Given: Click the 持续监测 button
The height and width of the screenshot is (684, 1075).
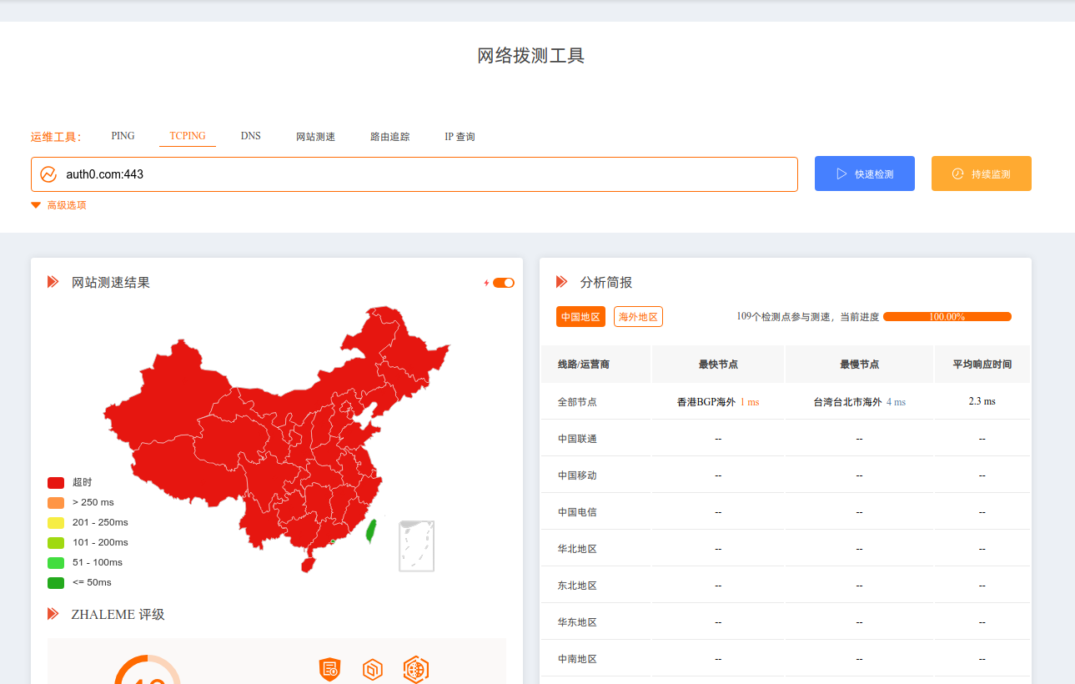Looking at the screenshot, I should click(982, 174).
